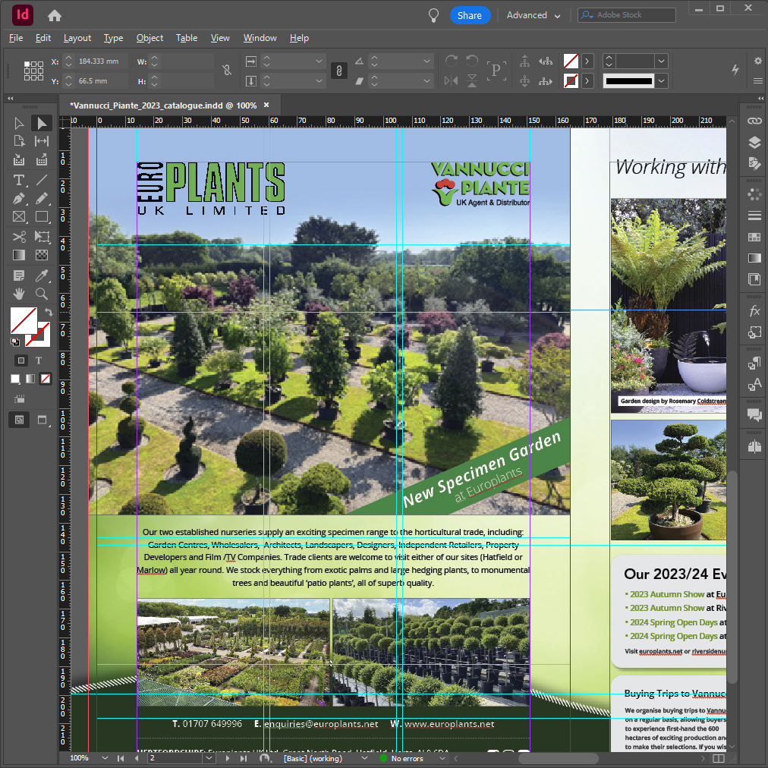Select the Pen tool
The height and width of the screenshot is (768, 768).
pos(19,198)
